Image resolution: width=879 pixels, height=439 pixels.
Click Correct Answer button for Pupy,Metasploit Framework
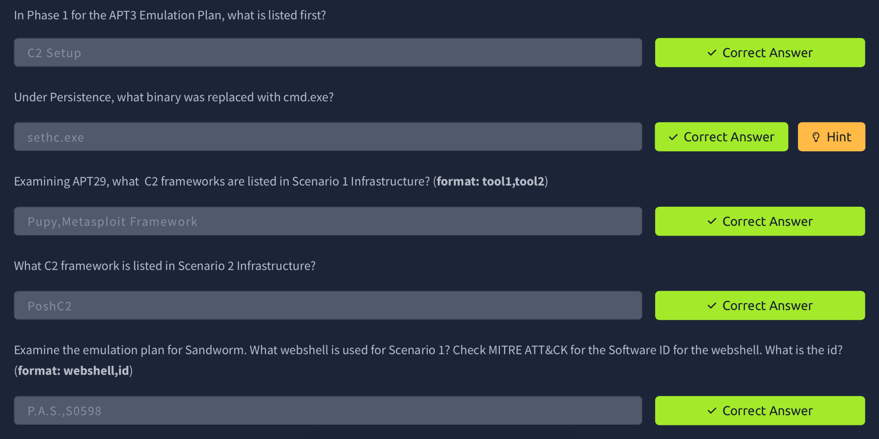coord(760,221)
